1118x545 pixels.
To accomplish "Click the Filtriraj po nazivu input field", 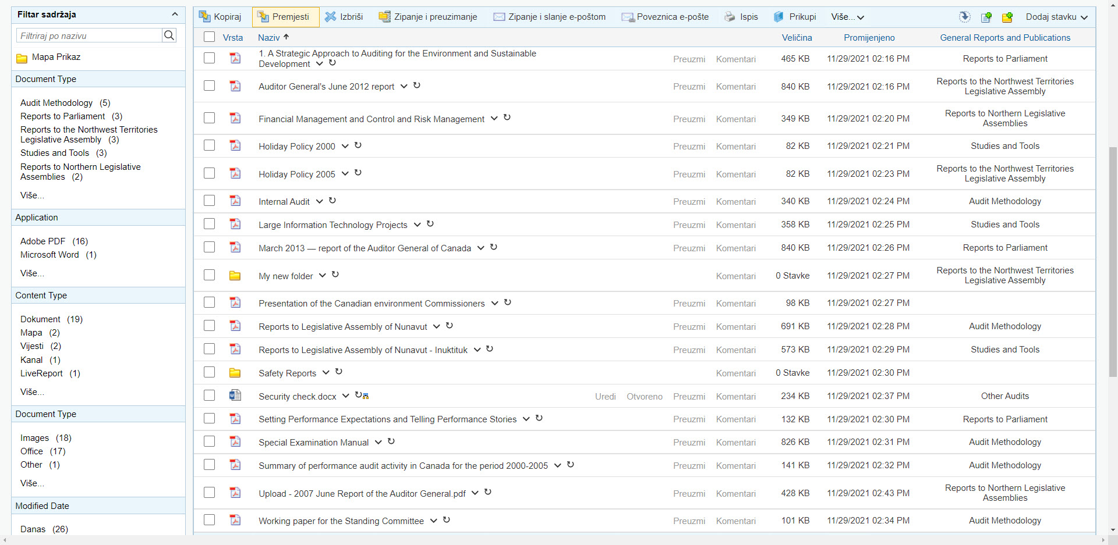I will [x=89, y=36].
